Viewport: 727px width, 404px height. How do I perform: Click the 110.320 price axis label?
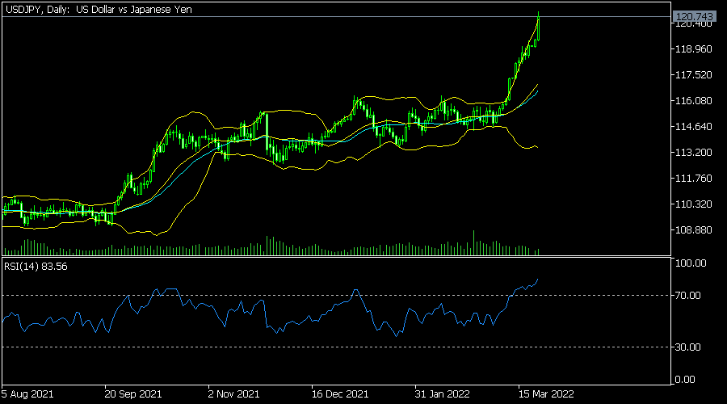[694, 204]
